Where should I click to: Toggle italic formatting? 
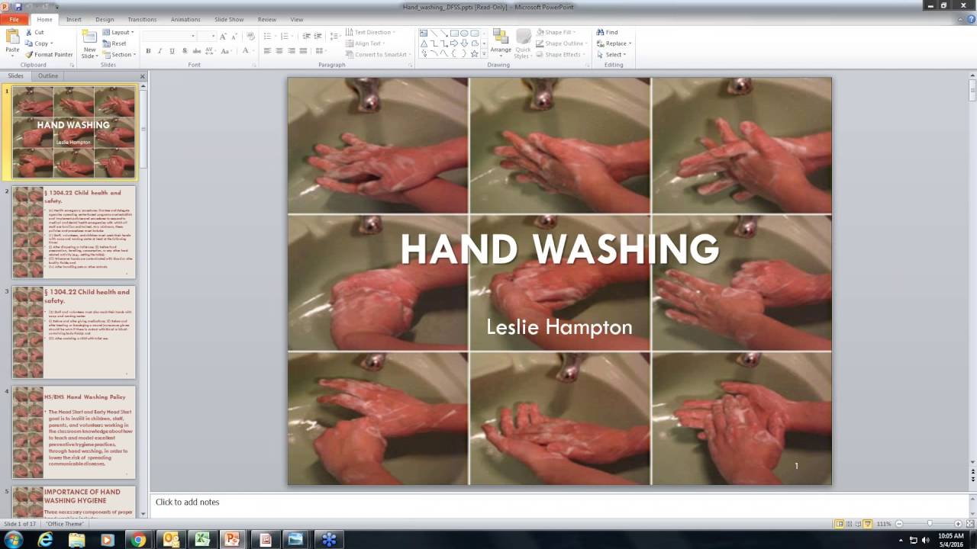[160, 51]
